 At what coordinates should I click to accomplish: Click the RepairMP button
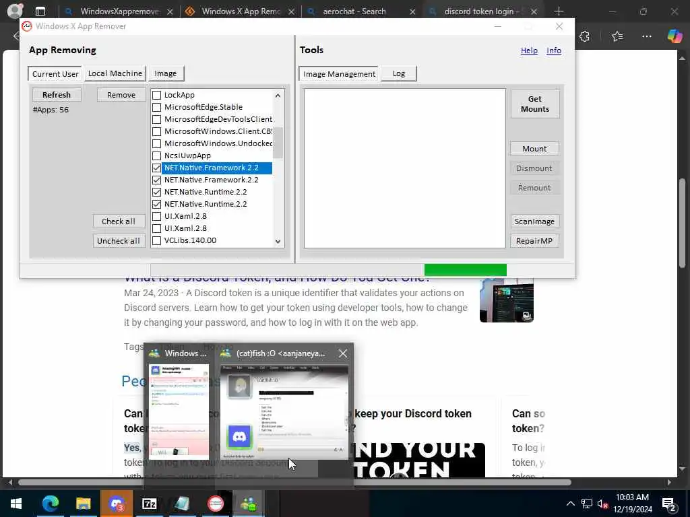[534, 241]
